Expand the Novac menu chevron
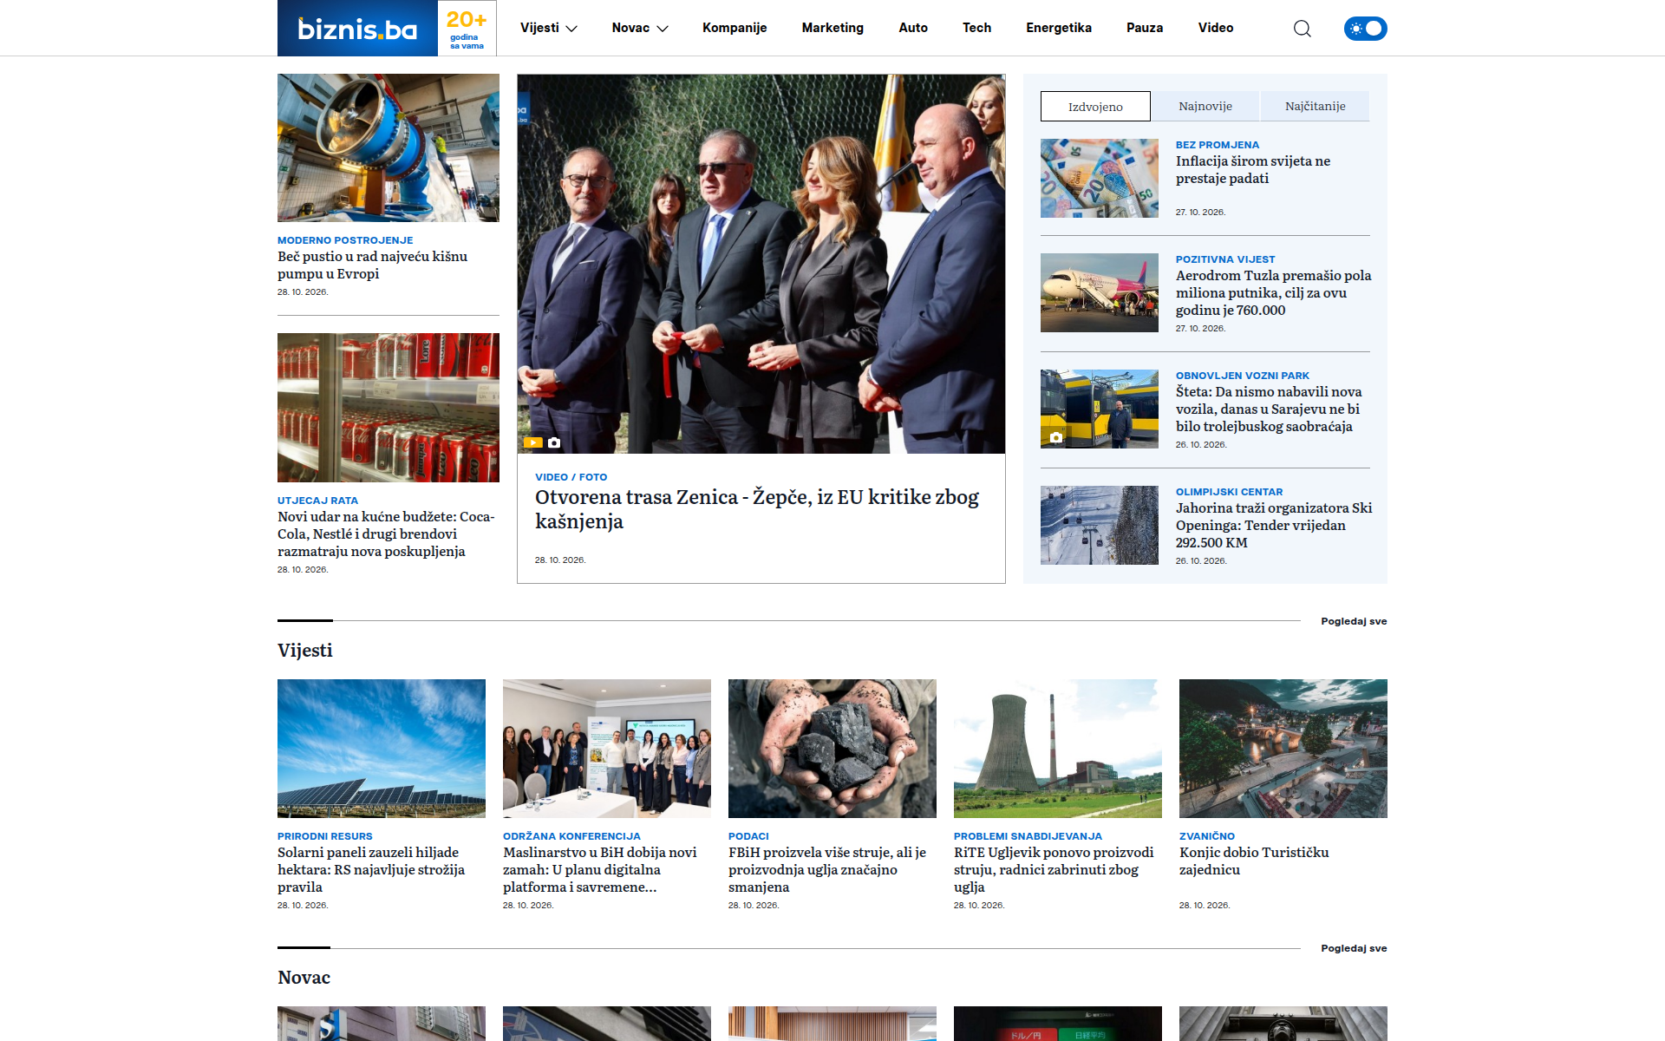Image resolution: width=1665 pixels, height=1041 pixels. [663, 29]
